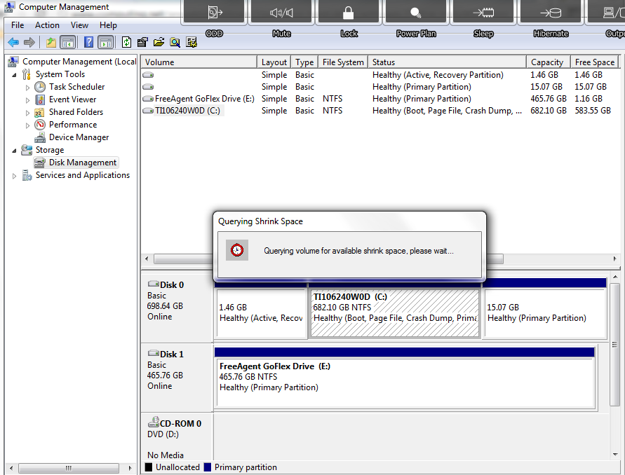Select the 15.07 GB partition on Disk 0
Image resolution: width=625 pixels, height=475 pixels.
[x=545, y=313]
